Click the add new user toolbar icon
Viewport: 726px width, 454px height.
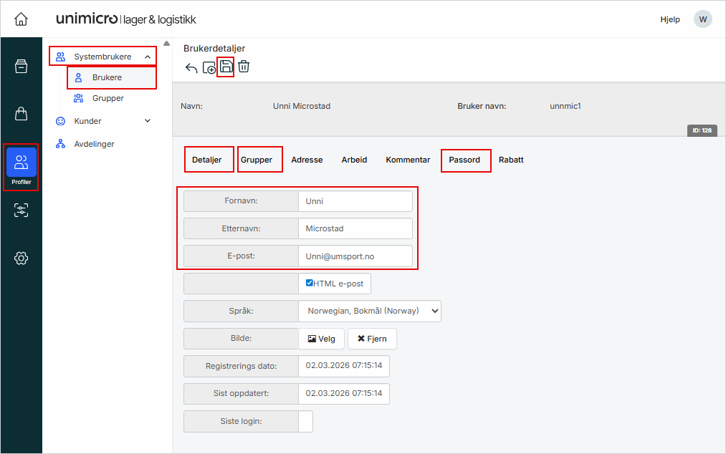tap(209, 68)
